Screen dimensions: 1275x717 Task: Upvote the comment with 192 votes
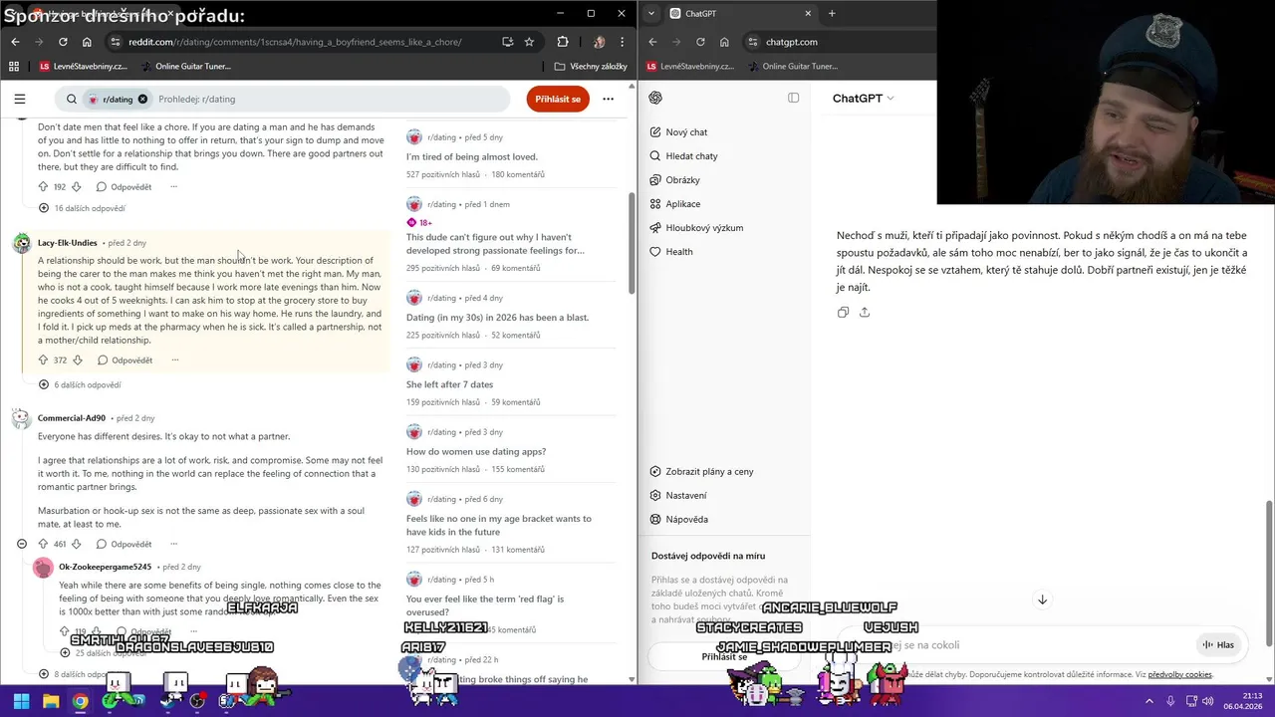43,186
